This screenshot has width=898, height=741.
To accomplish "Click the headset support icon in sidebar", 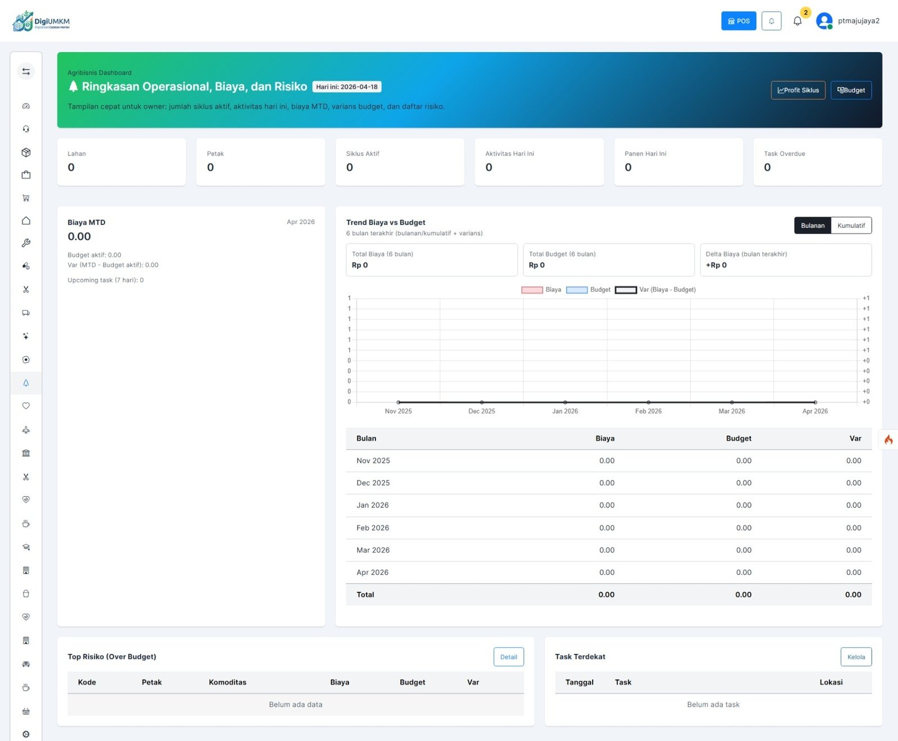I will pos(26,129).
